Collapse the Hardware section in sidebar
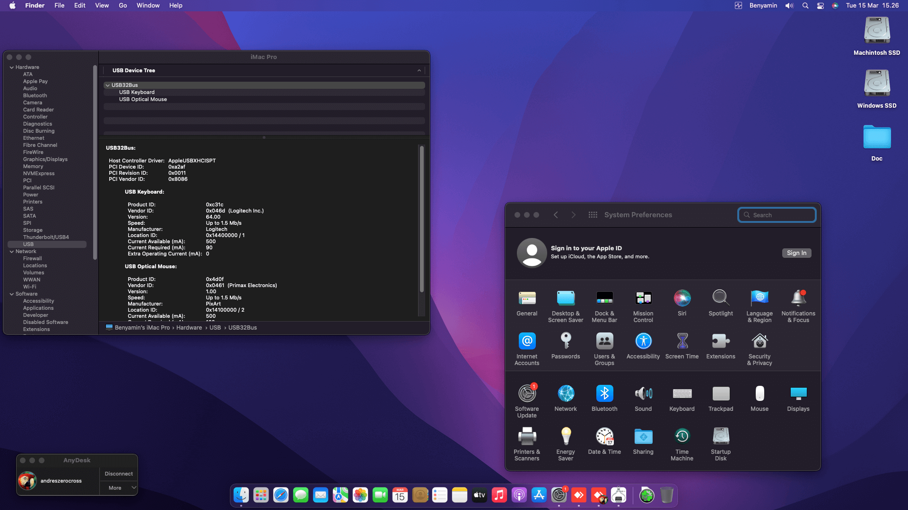This screenshot has height=510, width=908. click(12, 68)
